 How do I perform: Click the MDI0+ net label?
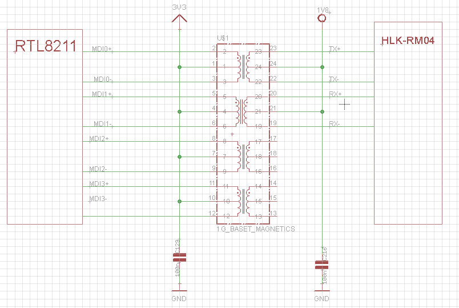coord(102,49)
